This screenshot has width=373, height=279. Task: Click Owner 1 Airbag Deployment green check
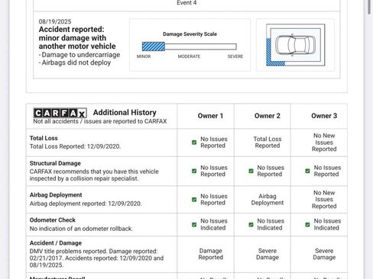194,200
